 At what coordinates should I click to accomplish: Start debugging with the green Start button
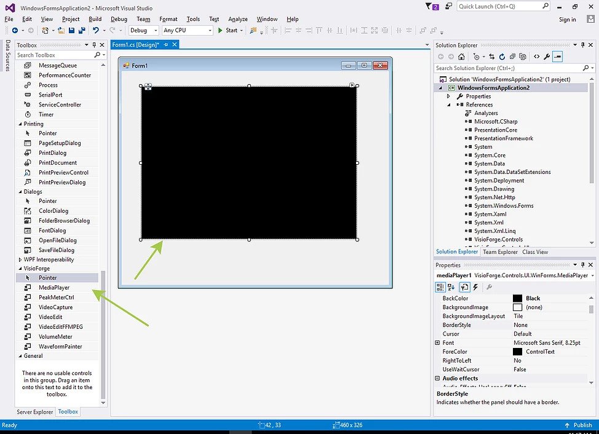point(228,30)
